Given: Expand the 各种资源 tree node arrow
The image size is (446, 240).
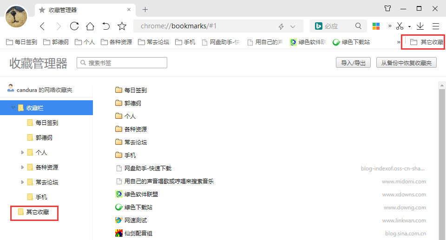Looking at the screenshot, I should point(22,167).
